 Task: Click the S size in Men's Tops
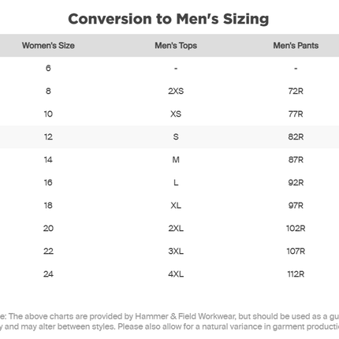click(x=176, y=137)
